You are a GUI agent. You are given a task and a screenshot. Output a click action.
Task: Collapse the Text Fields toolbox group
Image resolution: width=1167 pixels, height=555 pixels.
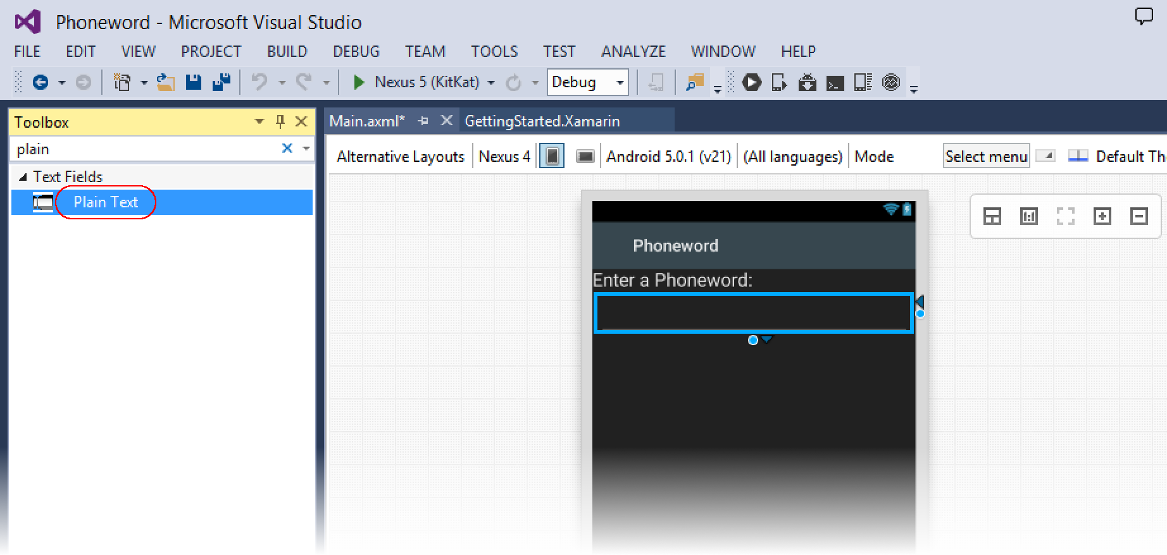click(23, 177)
